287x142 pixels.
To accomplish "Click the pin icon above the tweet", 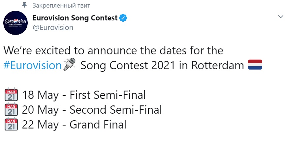I will [24, 6].
